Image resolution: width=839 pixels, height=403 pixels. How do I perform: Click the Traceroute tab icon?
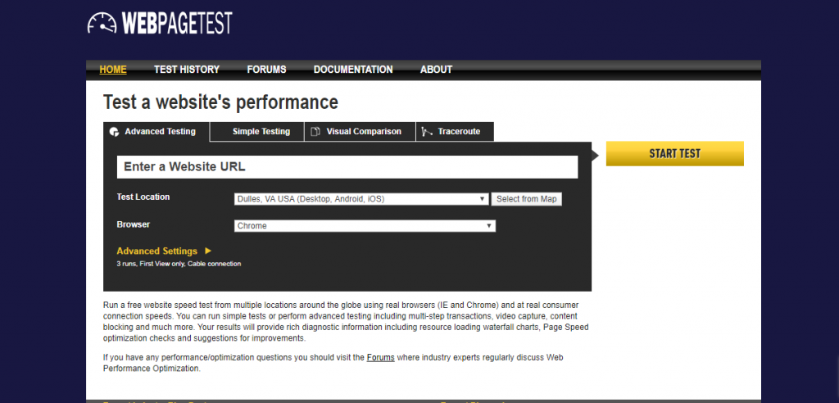click(427, 132)
